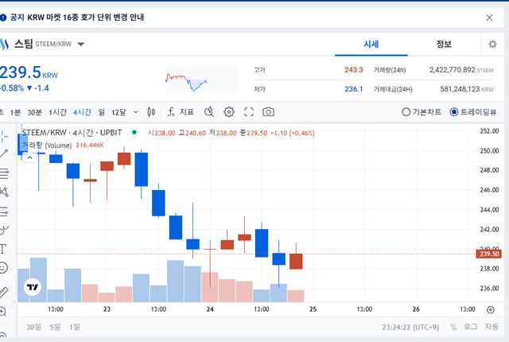
Task: Switch to the 시세 tab
Action: point(371,44)
